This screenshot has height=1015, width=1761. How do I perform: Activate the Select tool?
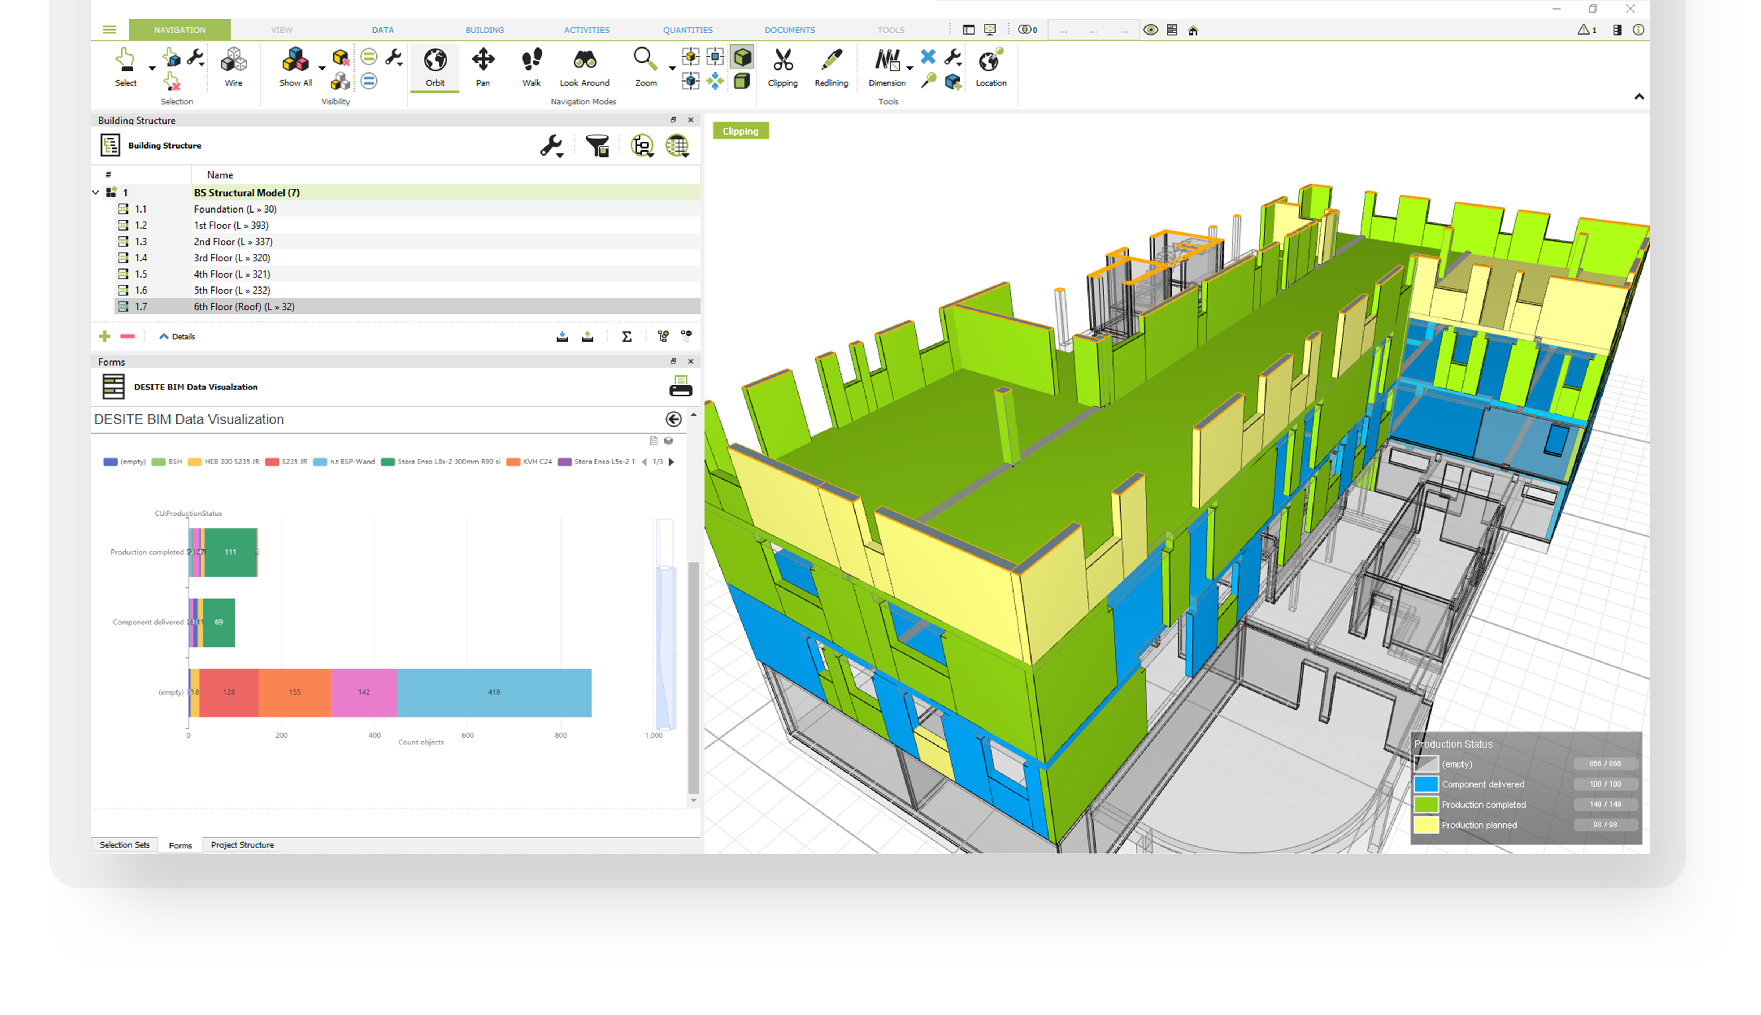tap(125, 67)
